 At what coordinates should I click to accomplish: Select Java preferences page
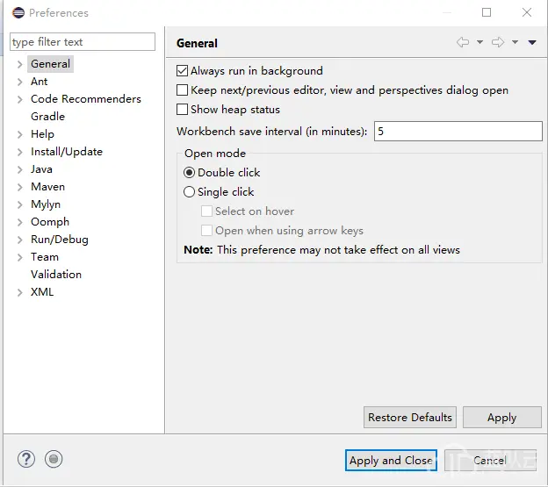click(41, 169)
